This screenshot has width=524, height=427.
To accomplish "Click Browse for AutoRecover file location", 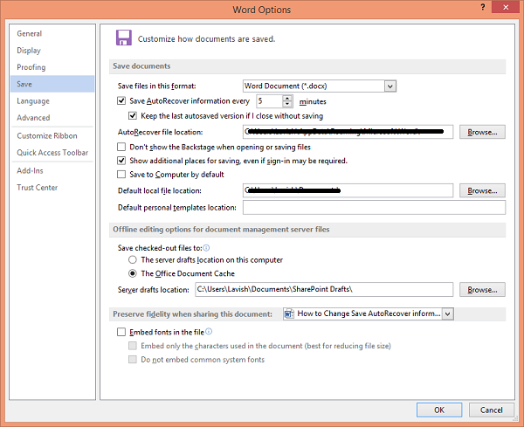I will click(482, 132).
